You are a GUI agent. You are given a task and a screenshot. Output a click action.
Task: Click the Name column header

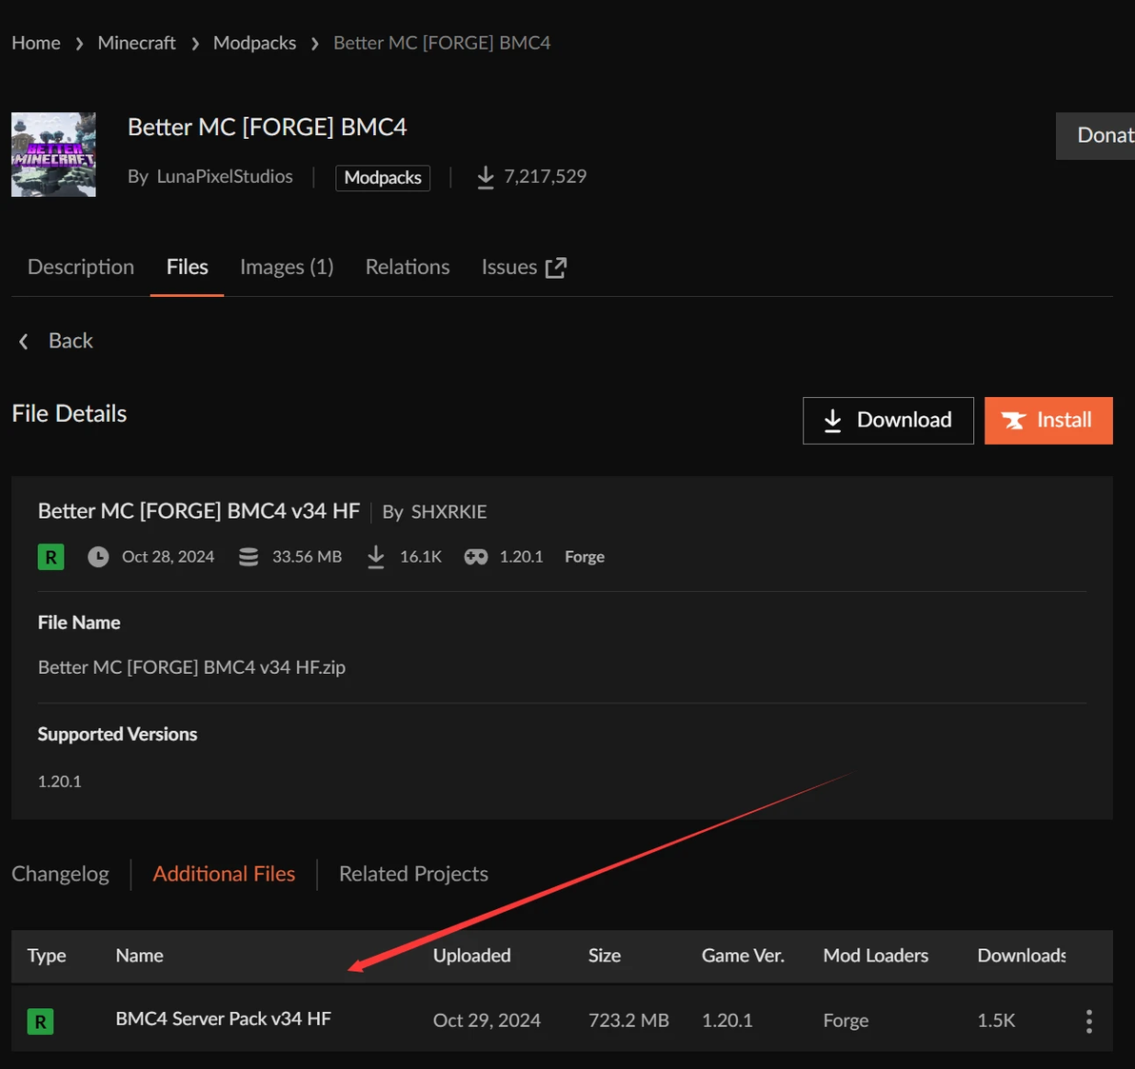[x=140, y=956]
